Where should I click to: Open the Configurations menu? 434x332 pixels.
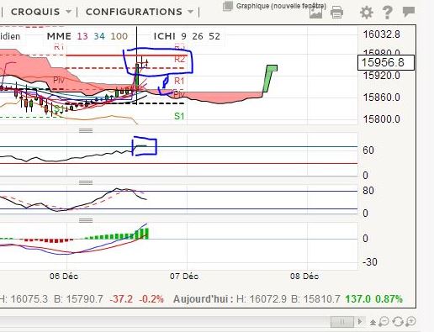pyautogui.click(x=134, y=12)
